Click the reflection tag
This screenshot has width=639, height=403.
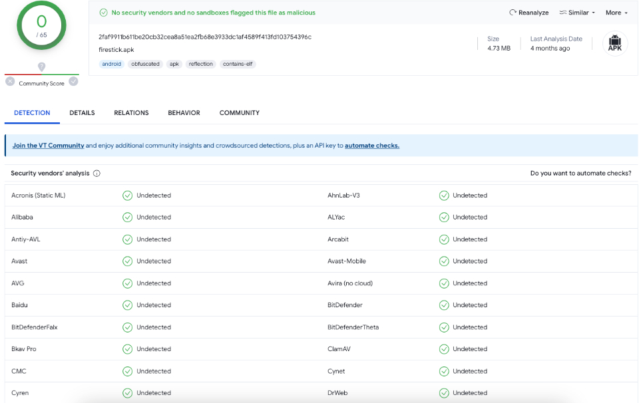pos(201,64)
